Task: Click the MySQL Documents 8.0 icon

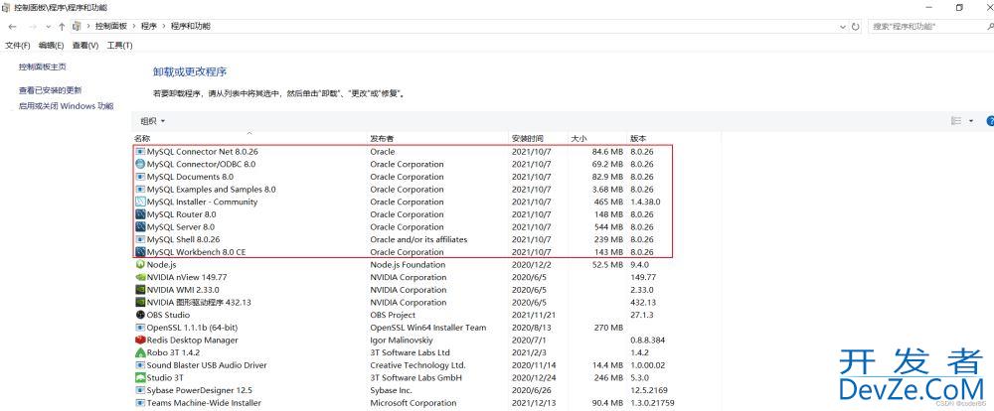Action: pyautogui.click(x=141, y=177)
